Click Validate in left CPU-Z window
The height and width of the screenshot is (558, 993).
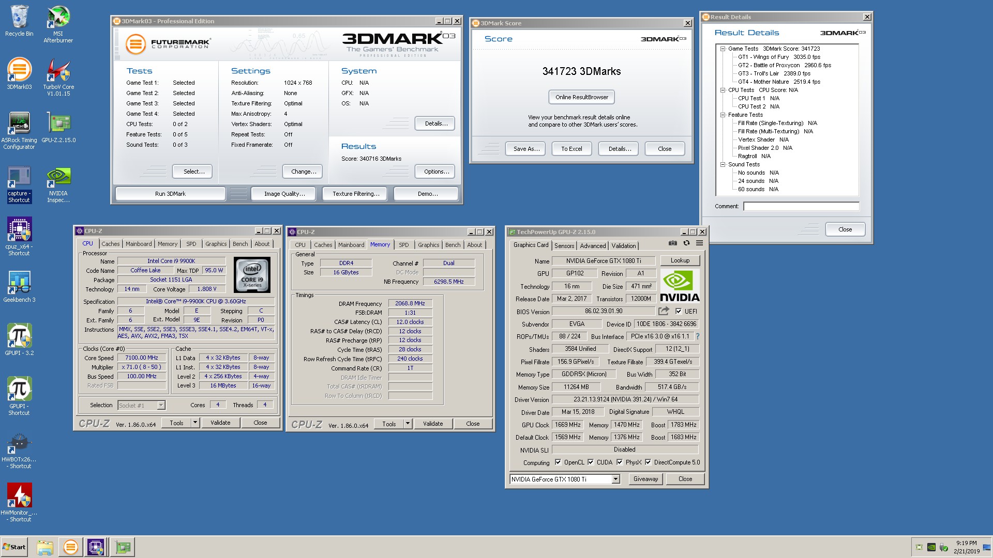[220, 423]
